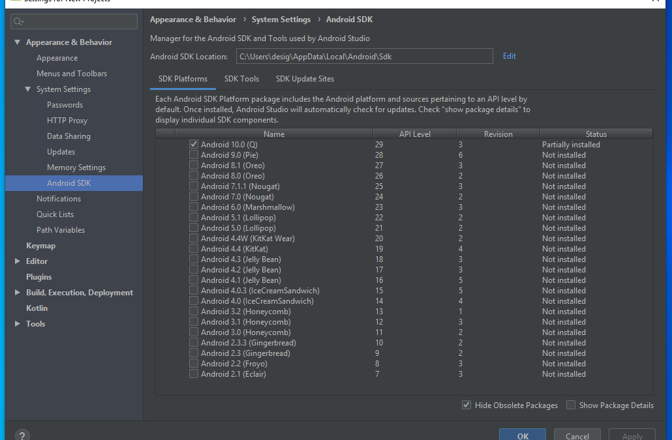672x440 pixels.
Task: Select HTTP Proxy settings
Action: 67,121
